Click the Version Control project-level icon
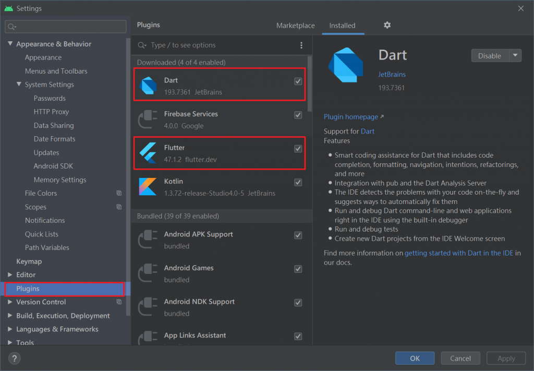Screen dimensions: 534x371 coord(119,302)
